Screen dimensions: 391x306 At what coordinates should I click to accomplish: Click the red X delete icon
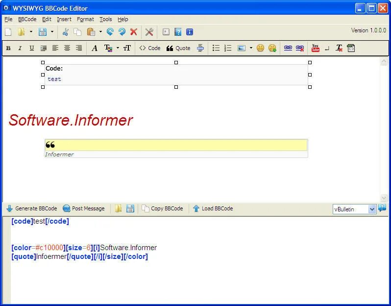click(134, 32)
